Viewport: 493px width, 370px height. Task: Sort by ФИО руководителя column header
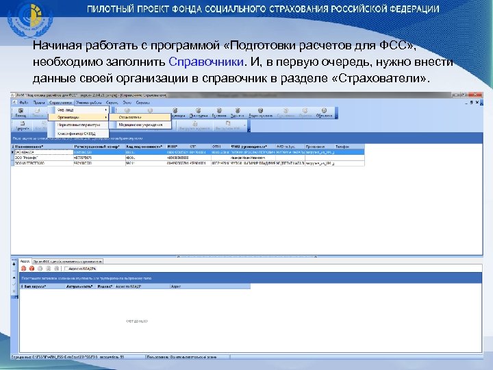253,147
